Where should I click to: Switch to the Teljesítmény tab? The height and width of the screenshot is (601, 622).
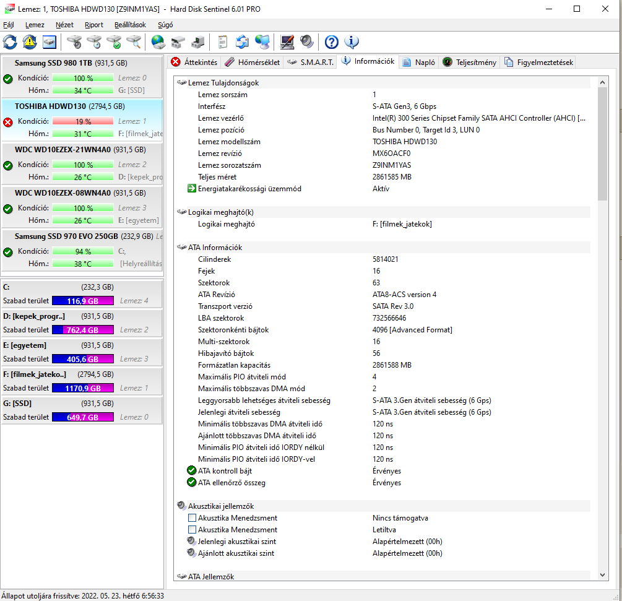470,63
